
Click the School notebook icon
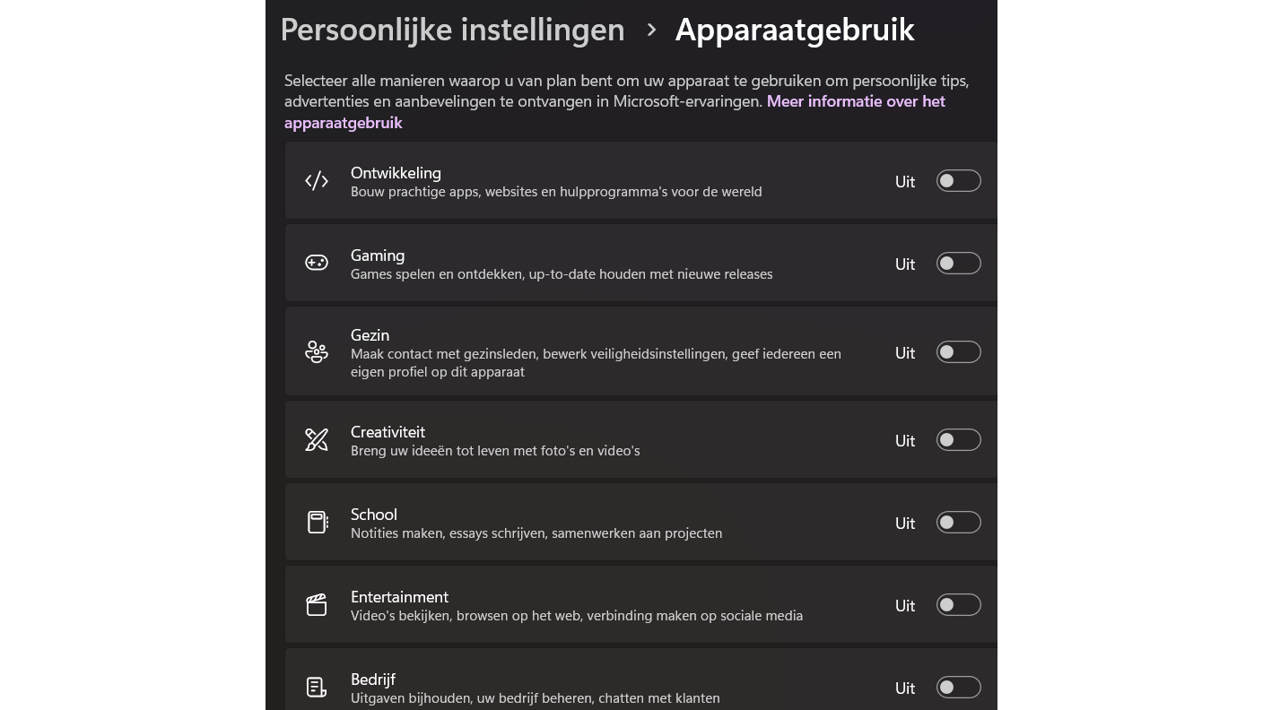click(x=317, y=523)
